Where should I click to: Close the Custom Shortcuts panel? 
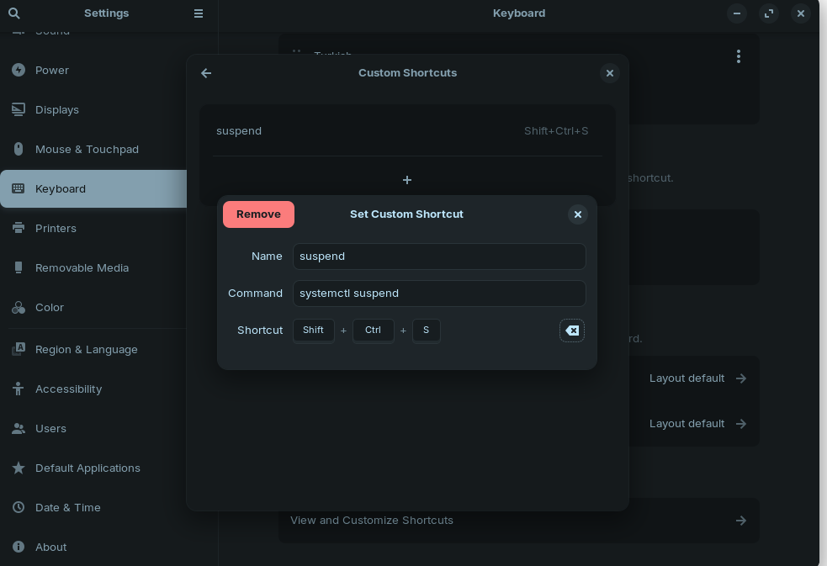(610, 73)
